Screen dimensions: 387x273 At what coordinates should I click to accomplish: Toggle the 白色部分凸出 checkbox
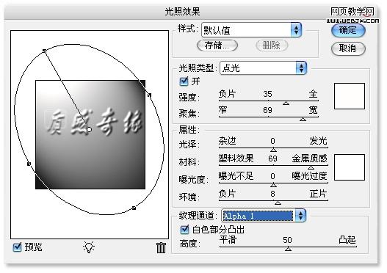184,230
